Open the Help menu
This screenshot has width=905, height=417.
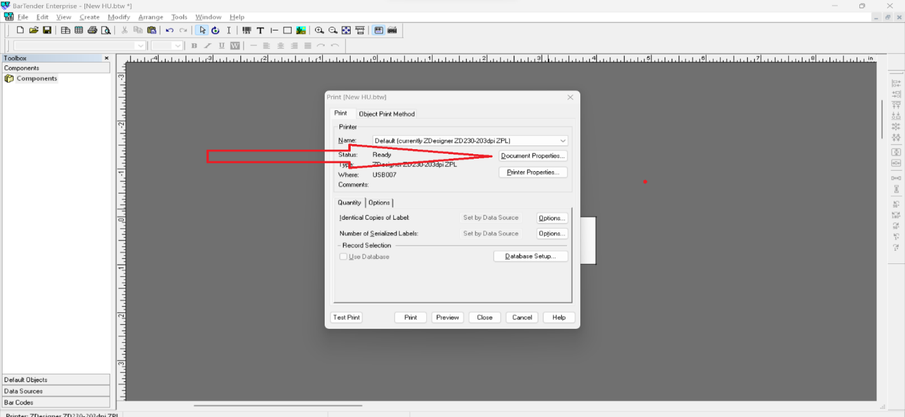tap(237, 17)
